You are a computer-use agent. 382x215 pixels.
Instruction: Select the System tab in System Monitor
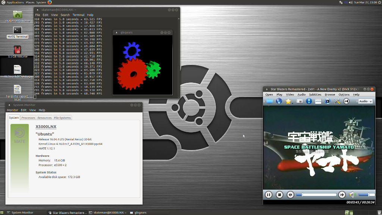pos(14,118)
